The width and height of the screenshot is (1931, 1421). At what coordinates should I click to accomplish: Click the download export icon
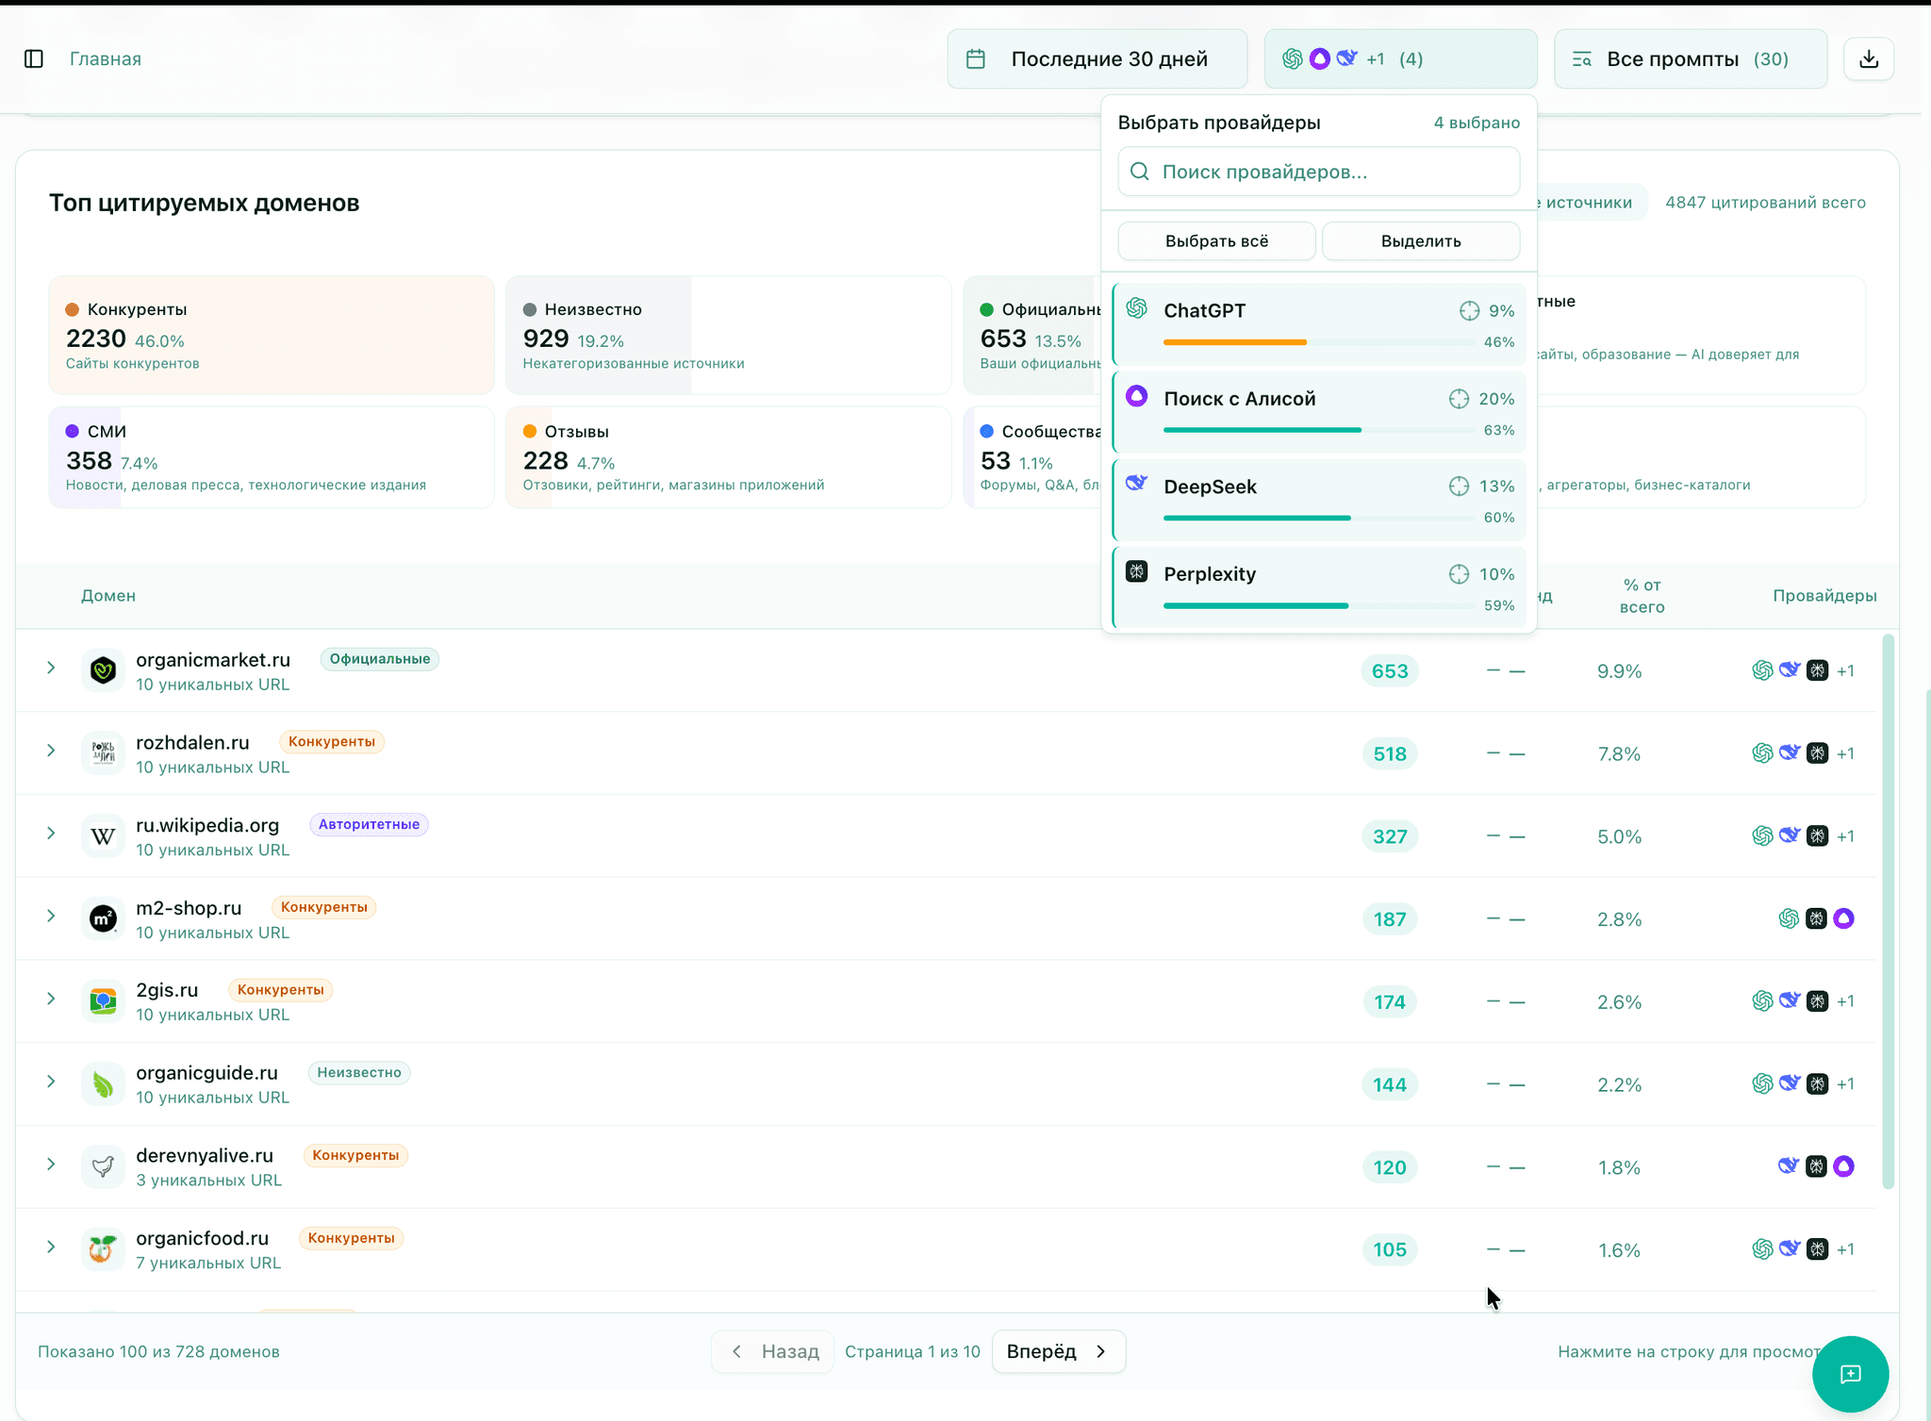pos(1868,59)
